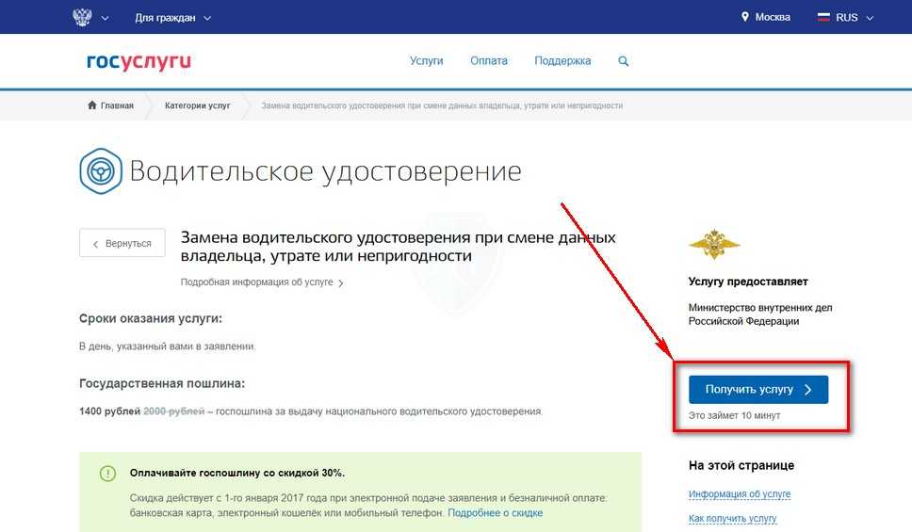This screenshot has width=912, height=532.
Task: Open the 'Услуги' menu item
Action: point(426,61)
